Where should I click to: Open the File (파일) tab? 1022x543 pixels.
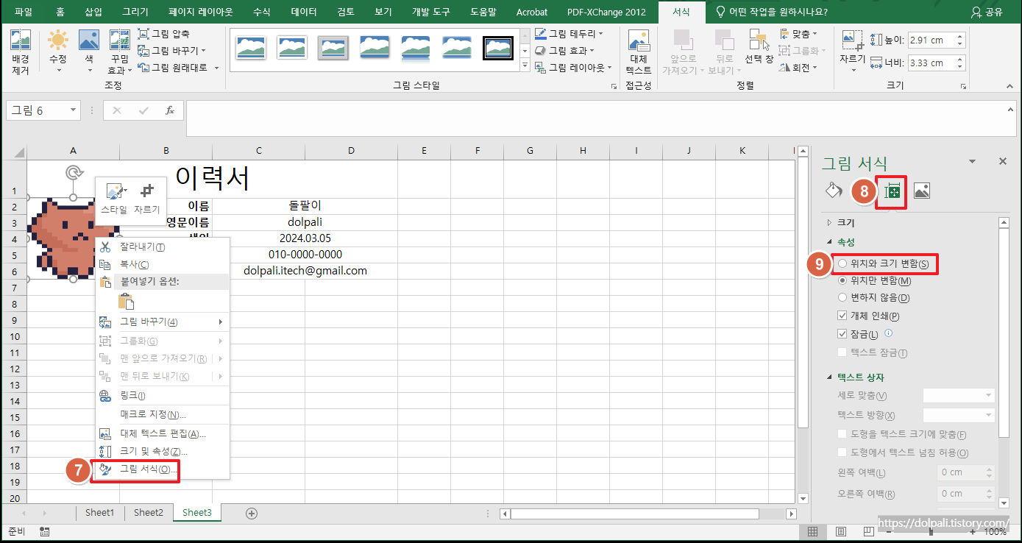click(24, 12)
